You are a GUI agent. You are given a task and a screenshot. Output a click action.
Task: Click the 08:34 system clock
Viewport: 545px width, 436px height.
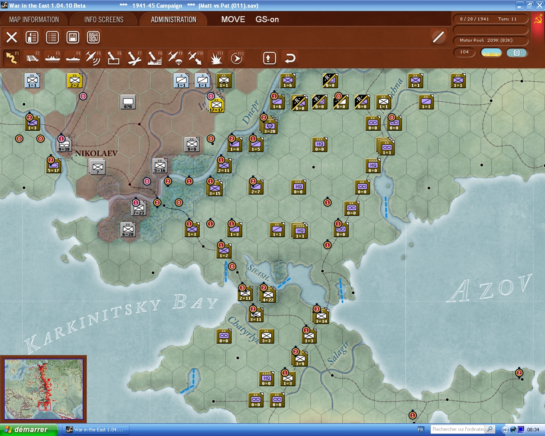(x=533, y=430)
